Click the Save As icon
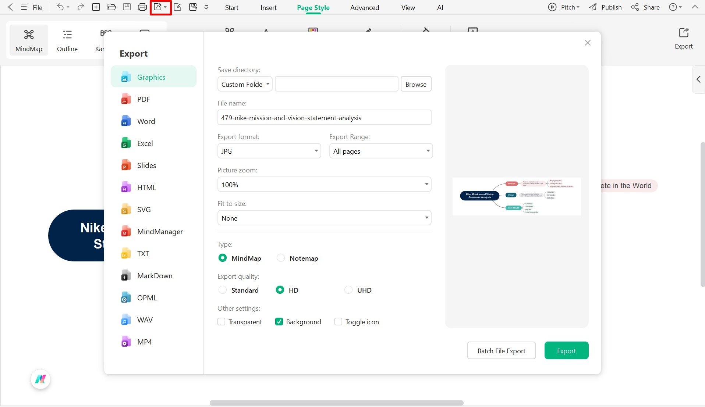The width and height of the screenshot is (705, 407). [193, 7]
